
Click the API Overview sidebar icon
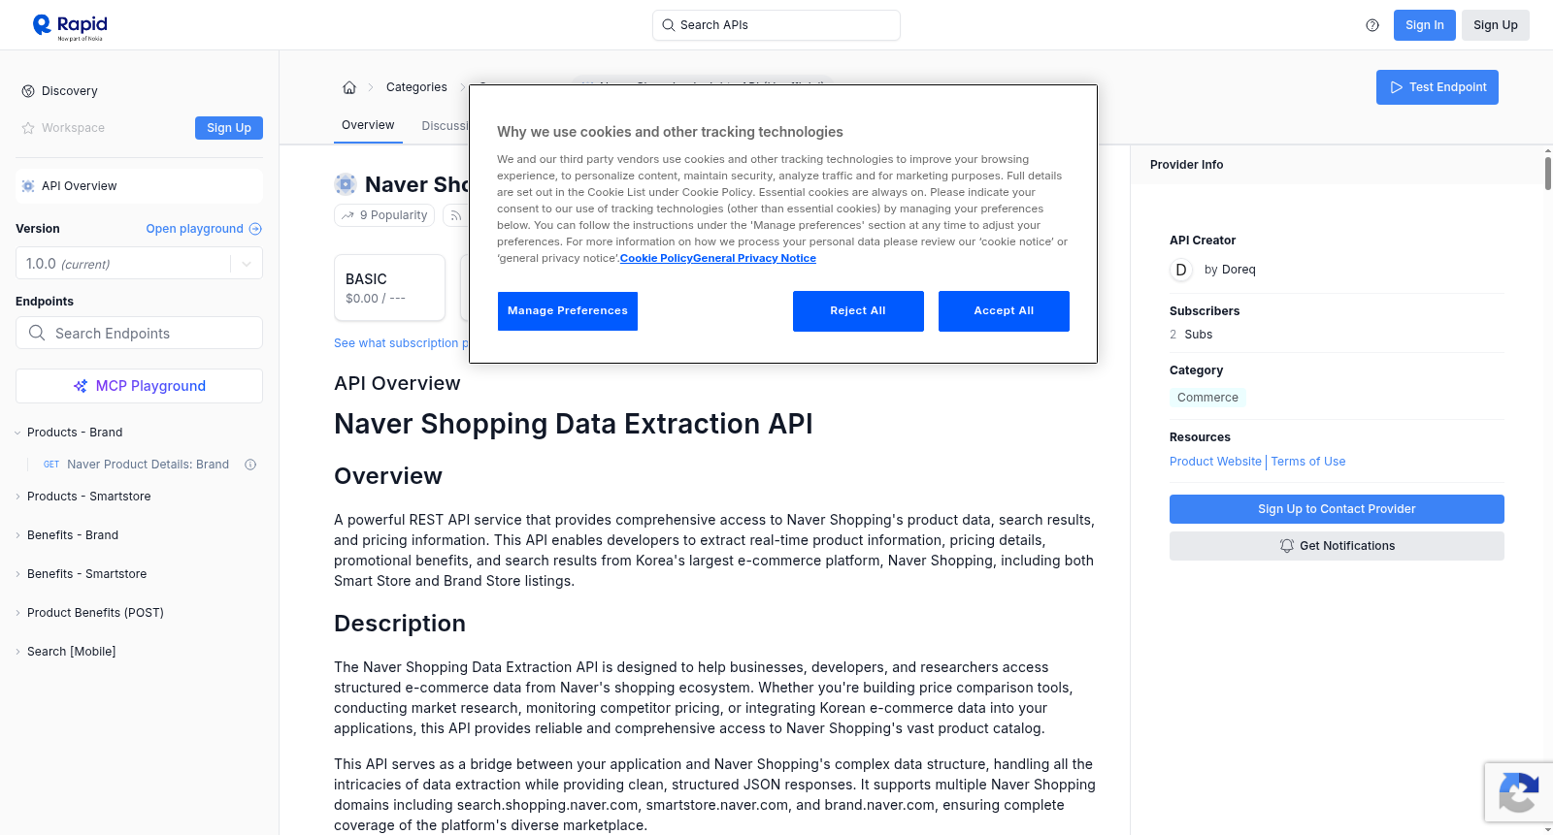pos(28,186)
